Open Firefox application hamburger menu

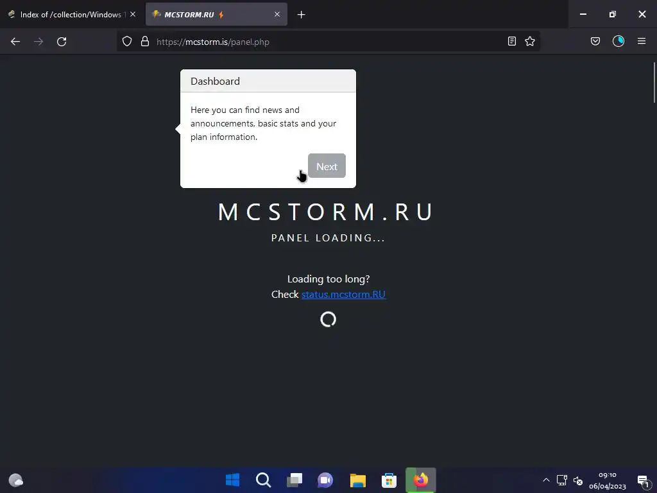[642, 42]
